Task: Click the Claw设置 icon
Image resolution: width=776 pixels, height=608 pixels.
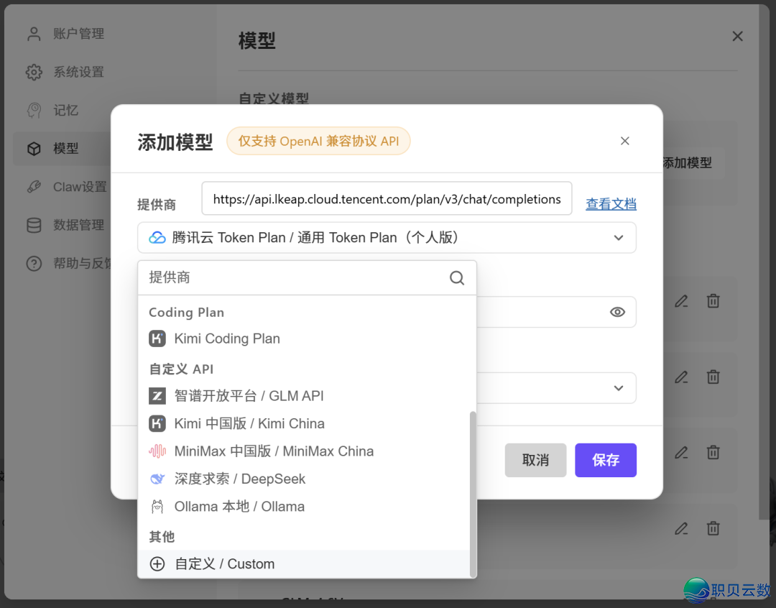Action: point(34,187)
